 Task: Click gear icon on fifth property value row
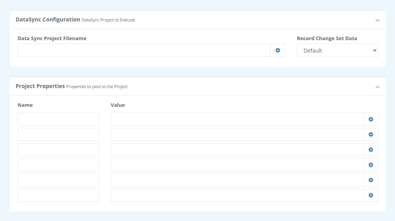[371, 180]
